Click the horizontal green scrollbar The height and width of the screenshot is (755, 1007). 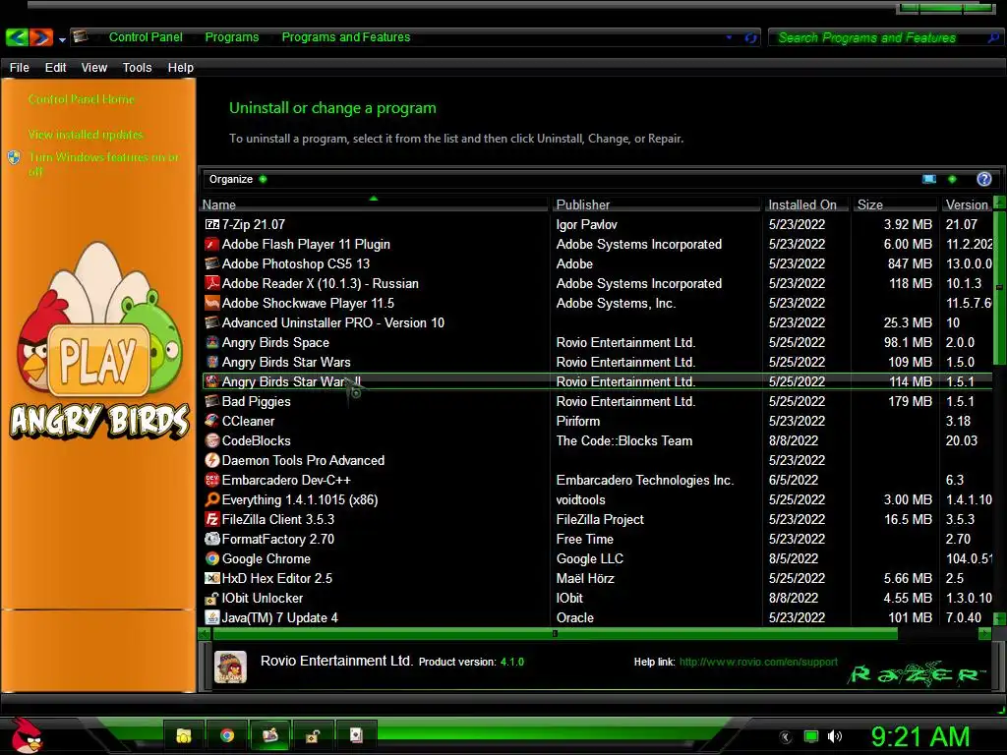tap(555, 634)
